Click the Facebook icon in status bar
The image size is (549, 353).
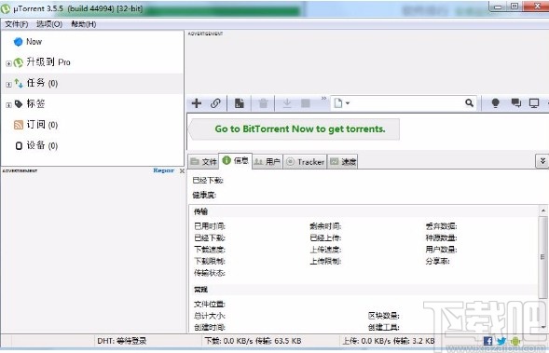click(487, 341)
